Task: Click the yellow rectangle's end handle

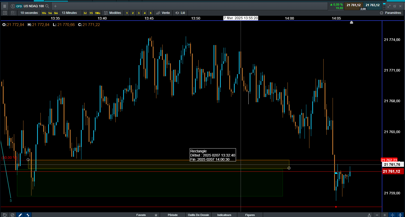Action: coord(289,168)
